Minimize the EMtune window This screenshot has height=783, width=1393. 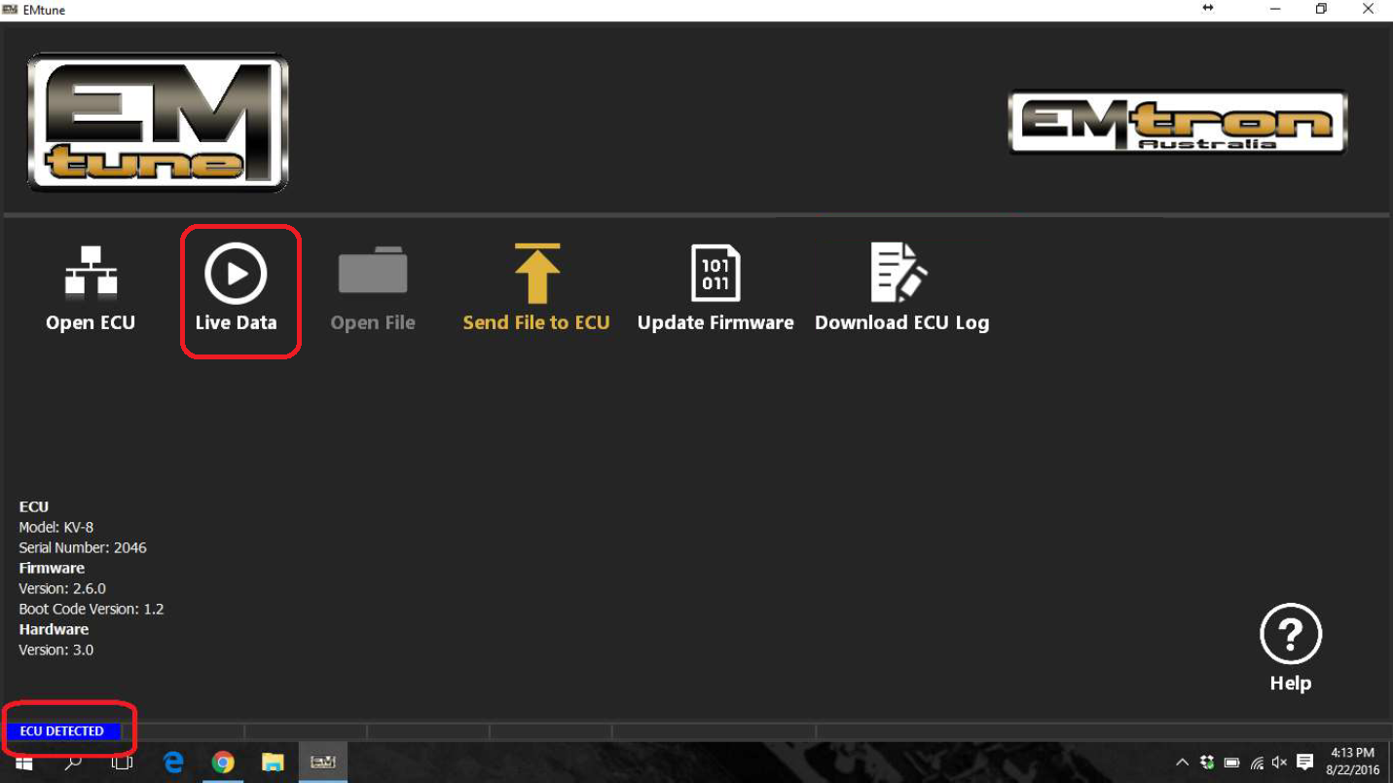1275,9
